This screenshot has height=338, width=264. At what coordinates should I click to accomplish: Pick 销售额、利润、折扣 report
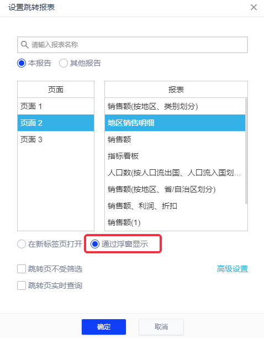point(175,206)
